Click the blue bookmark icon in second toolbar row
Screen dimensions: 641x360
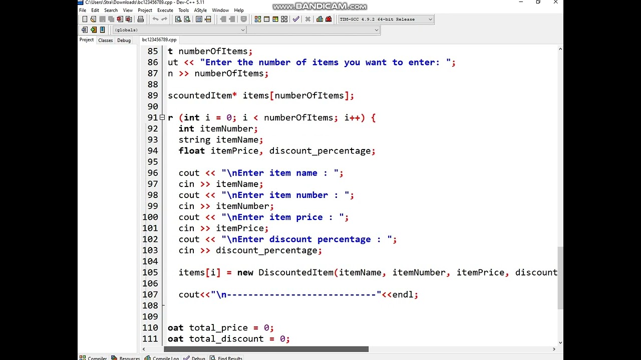coord(102,30)
